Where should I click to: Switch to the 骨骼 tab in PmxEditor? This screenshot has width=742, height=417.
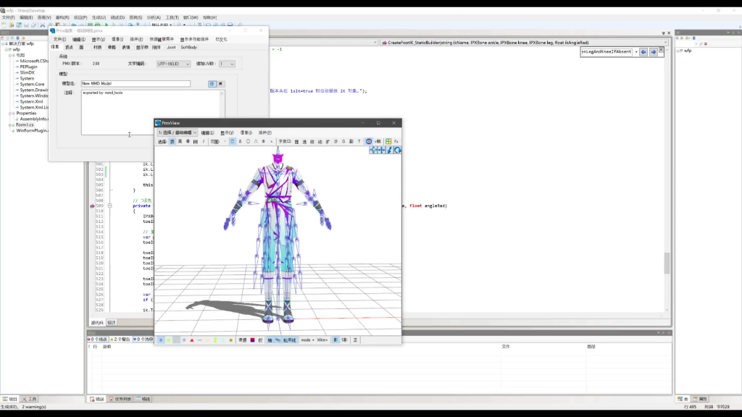(112, 47)
